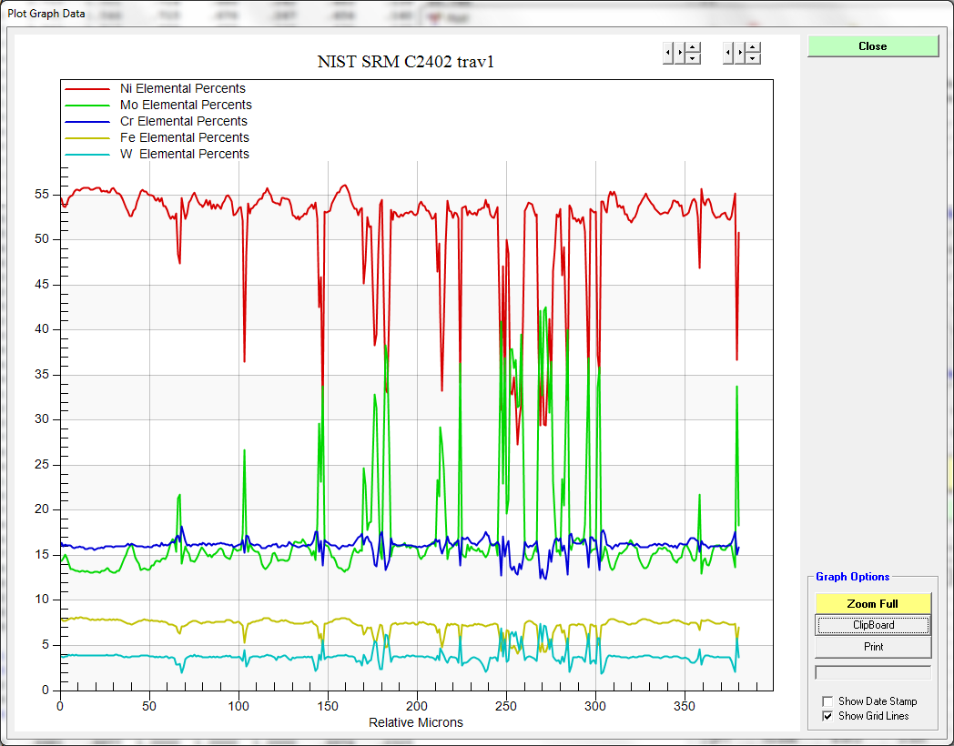Click down arrow in second arrow group

pyautogui.click(x=753, y=59)
